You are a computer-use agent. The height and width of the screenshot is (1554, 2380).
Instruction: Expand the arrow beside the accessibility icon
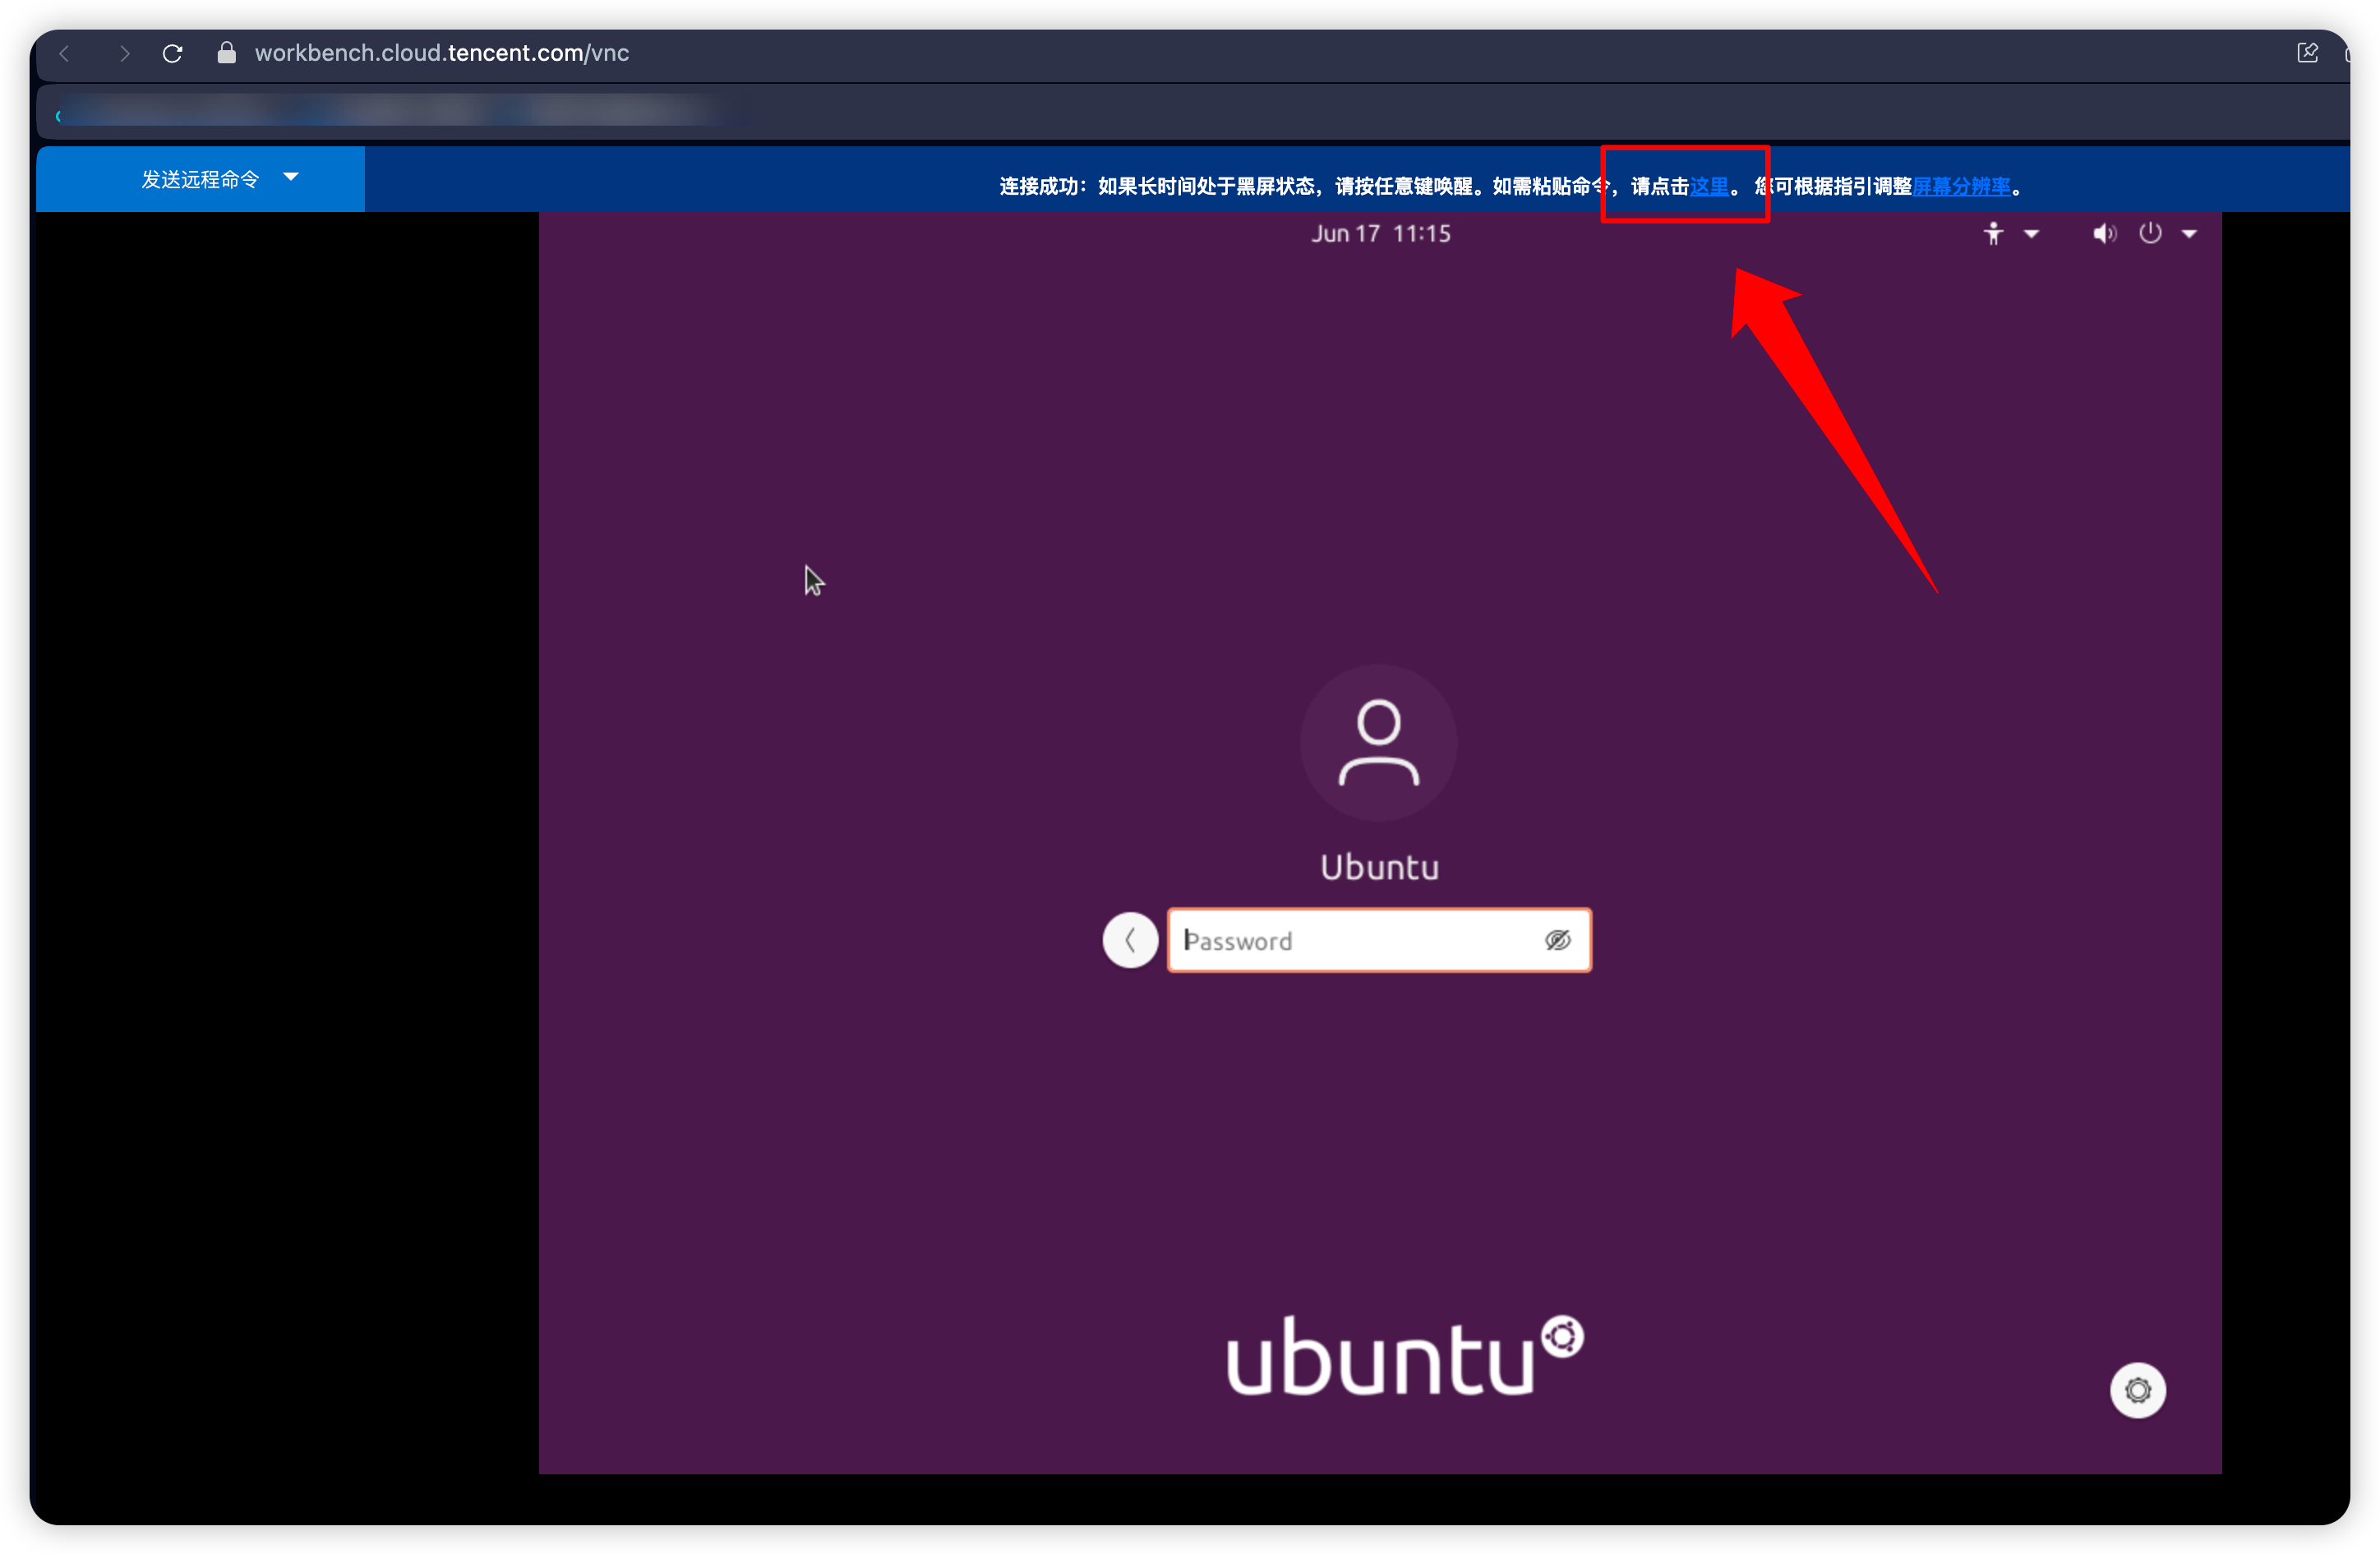(x=2031, y=234)
